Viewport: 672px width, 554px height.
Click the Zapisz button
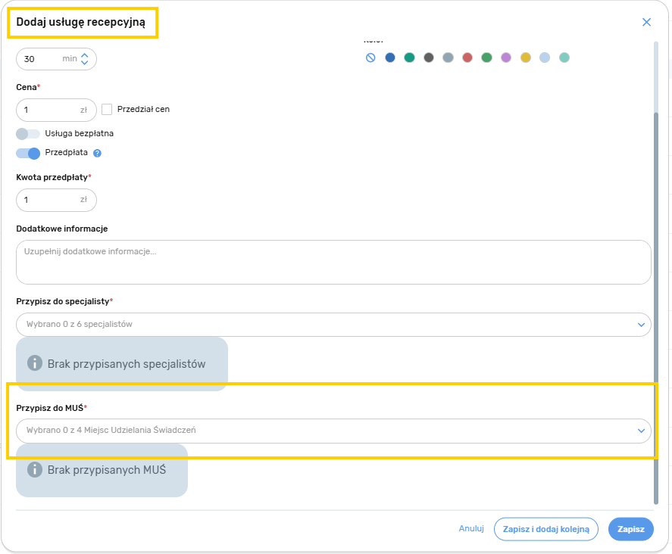click(630, 529)
